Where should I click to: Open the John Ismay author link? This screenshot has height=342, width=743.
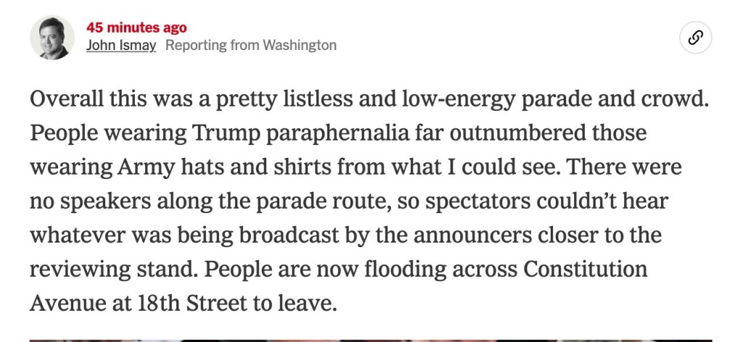121,46
